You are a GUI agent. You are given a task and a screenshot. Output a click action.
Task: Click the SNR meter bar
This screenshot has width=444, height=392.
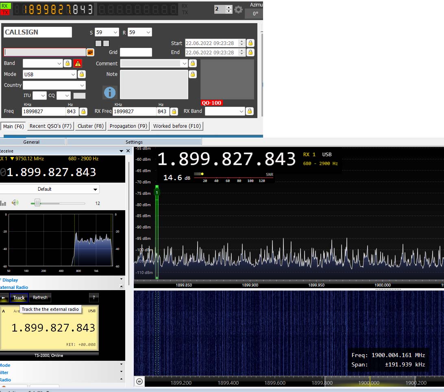233,177
